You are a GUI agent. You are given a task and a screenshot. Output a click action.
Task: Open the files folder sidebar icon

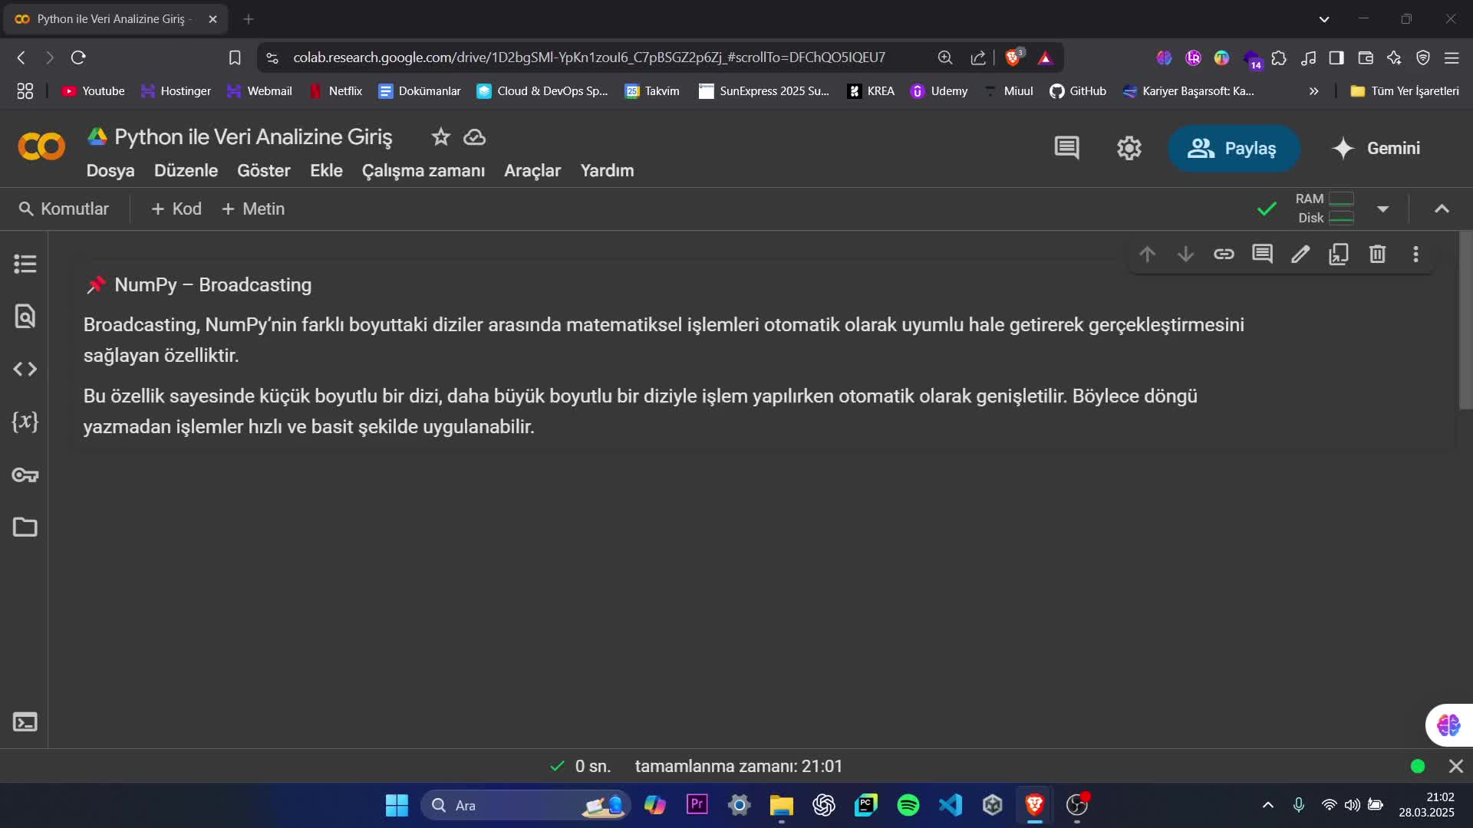25,527
